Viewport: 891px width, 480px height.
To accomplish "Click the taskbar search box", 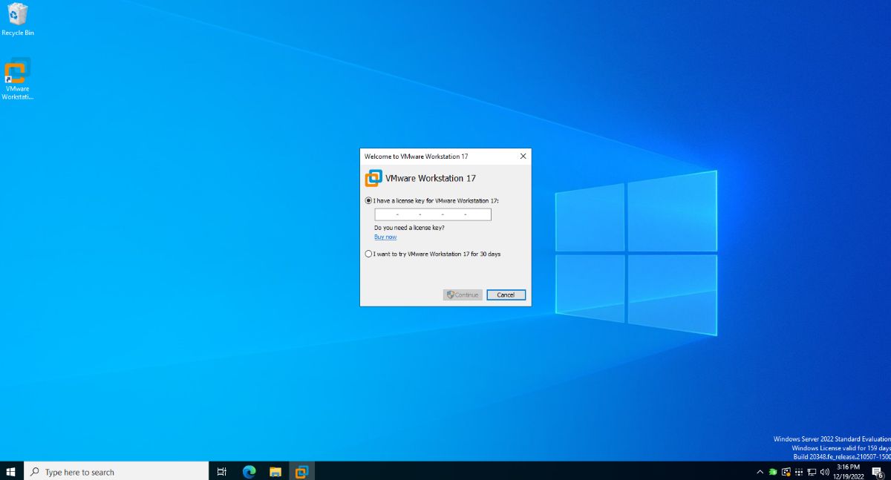I will point(111,471).
